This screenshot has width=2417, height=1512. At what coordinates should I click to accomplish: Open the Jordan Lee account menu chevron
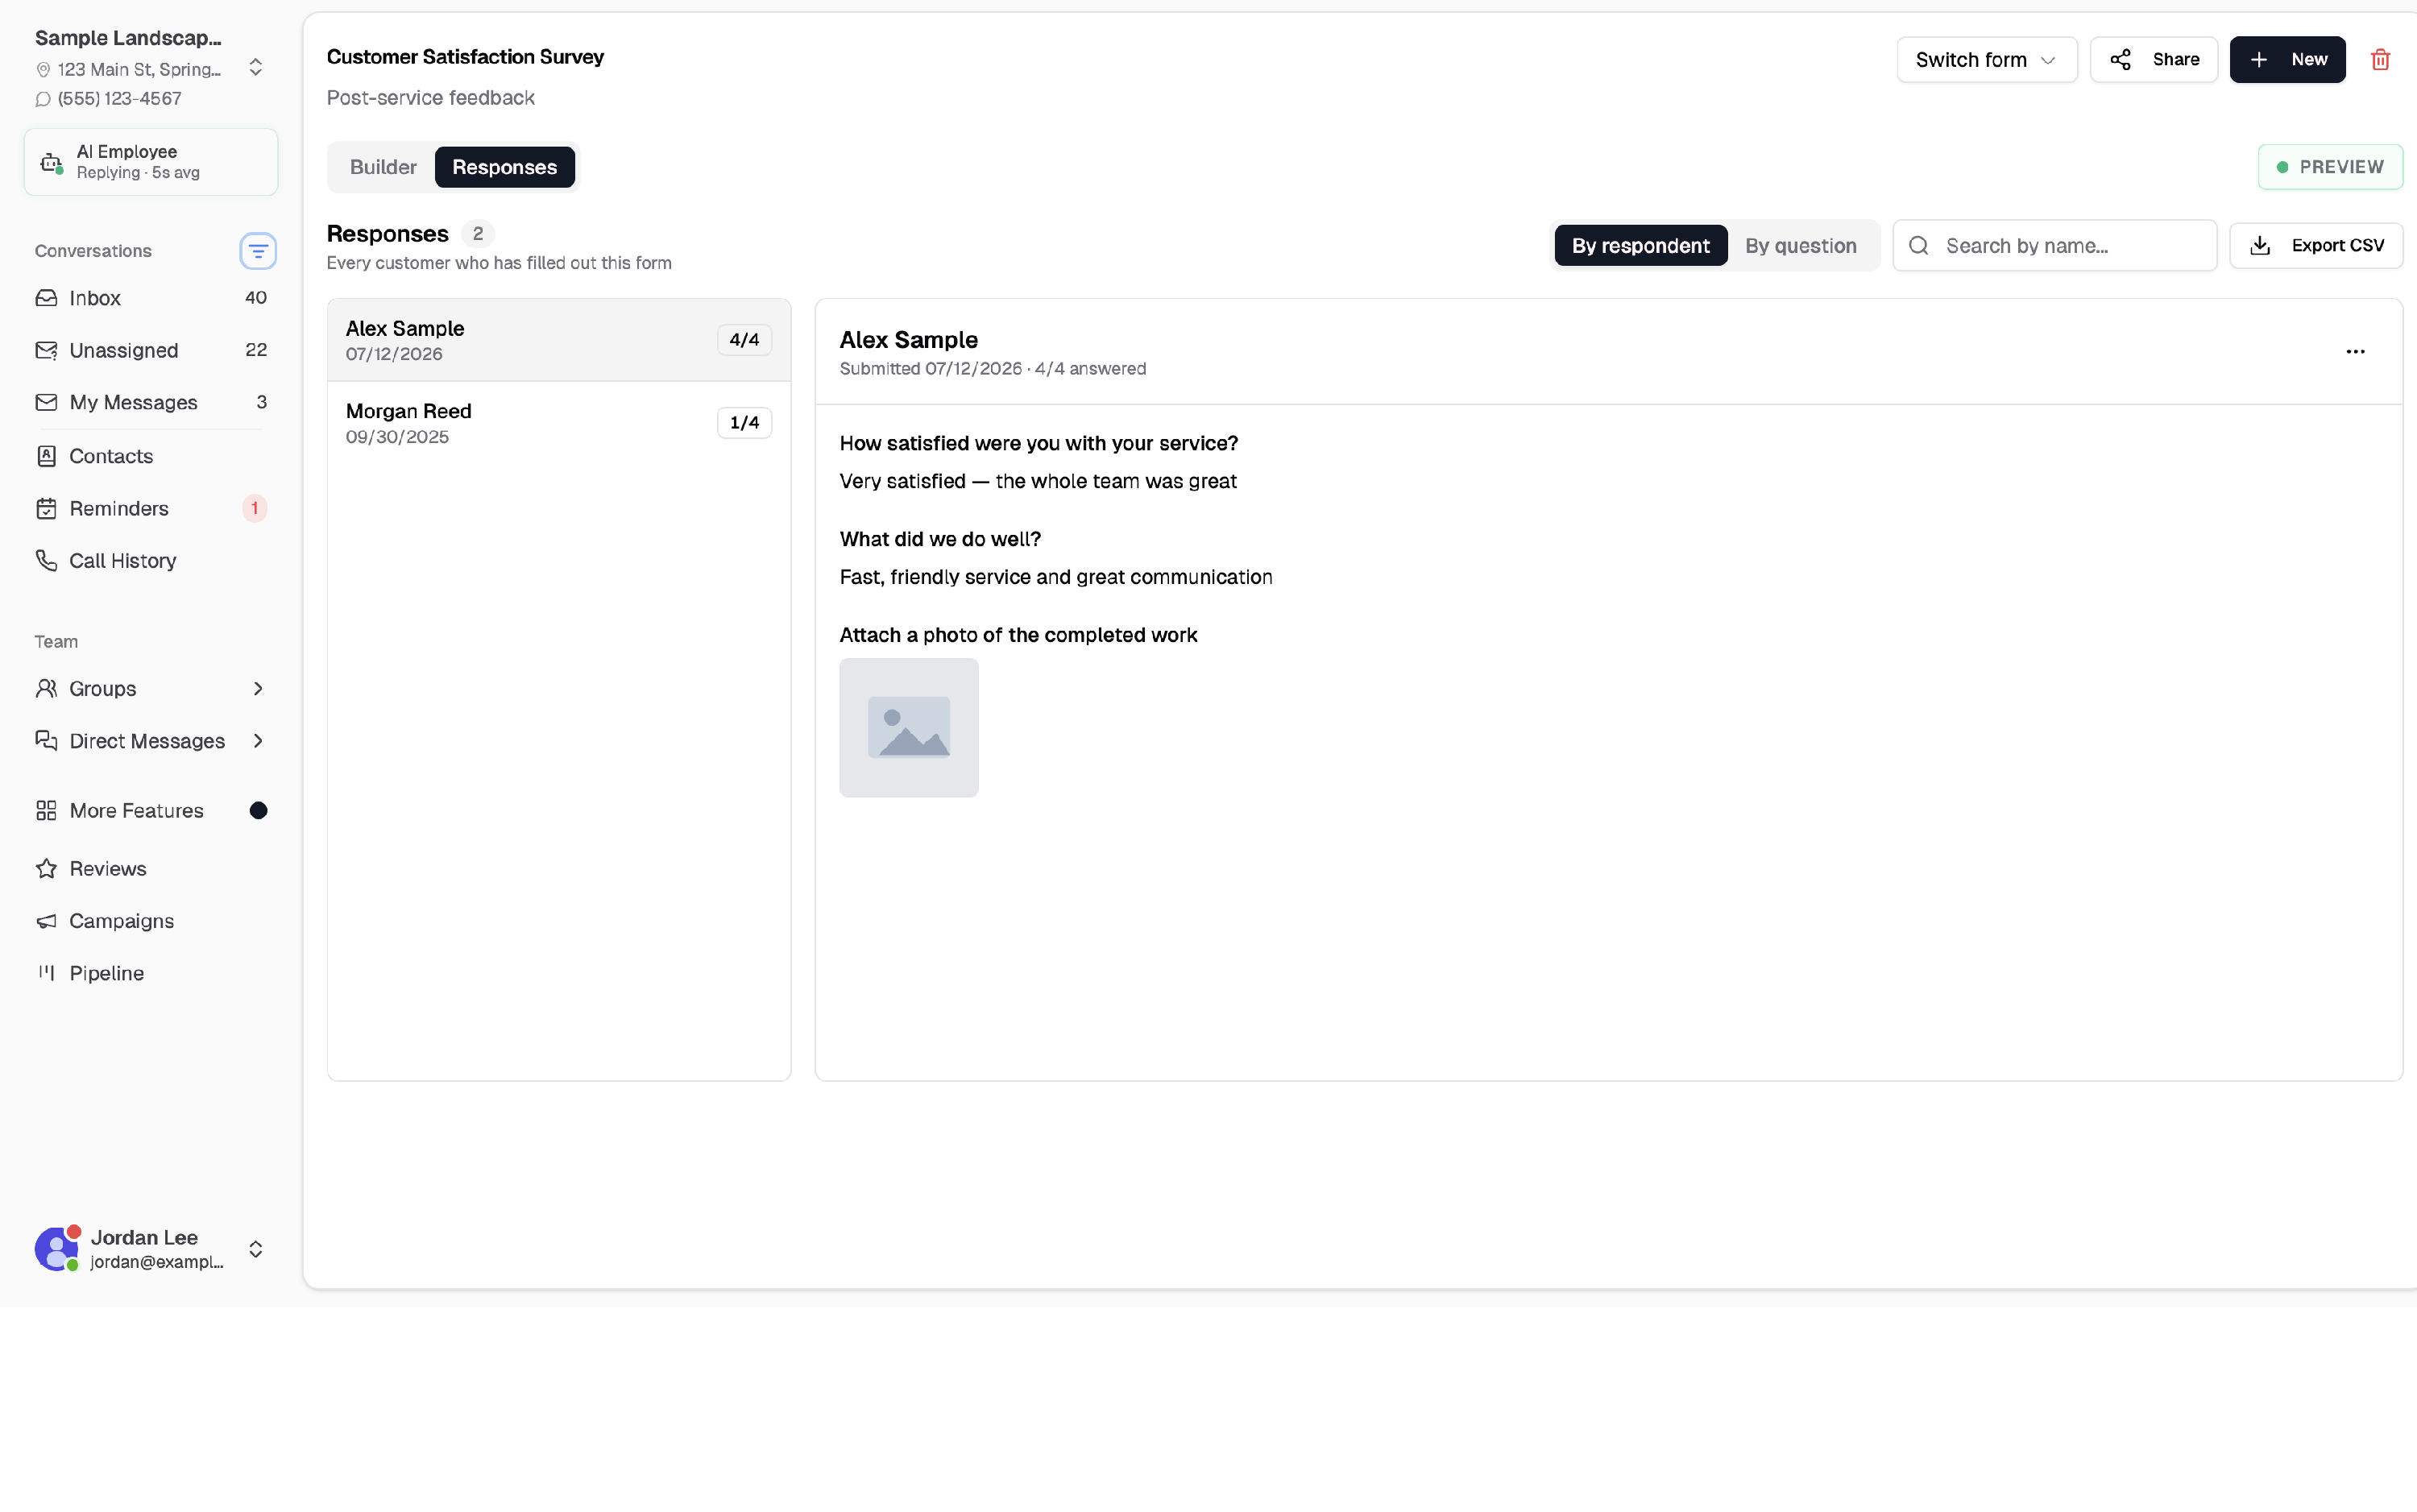tap(256, 1249)
